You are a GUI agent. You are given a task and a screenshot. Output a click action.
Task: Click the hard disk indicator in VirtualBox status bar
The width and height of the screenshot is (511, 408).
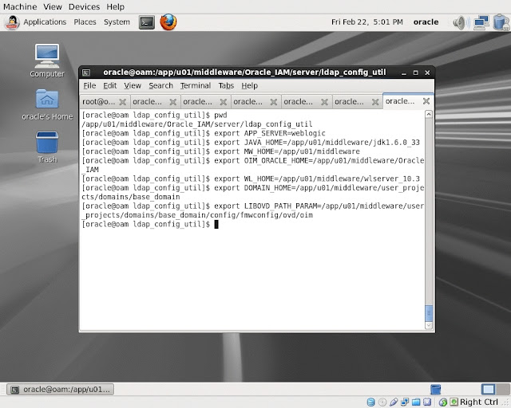click(x=370, y=402)
